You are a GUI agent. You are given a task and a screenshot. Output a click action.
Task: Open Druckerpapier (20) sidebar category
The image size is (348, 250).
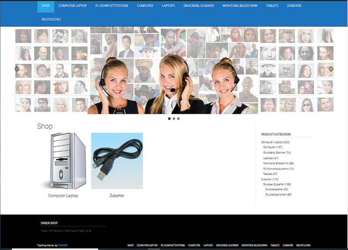(277, 189)
